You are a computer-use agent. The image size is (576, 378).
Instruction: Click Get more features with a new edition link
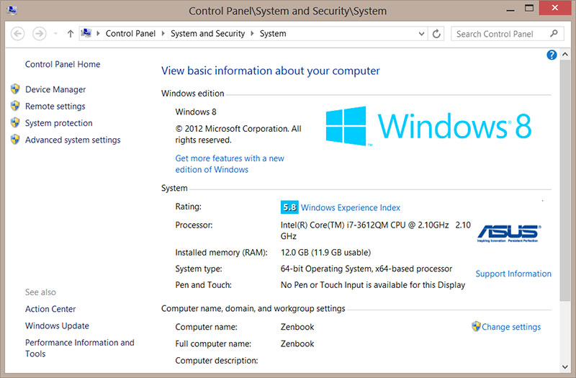click(x=230, y=164)
